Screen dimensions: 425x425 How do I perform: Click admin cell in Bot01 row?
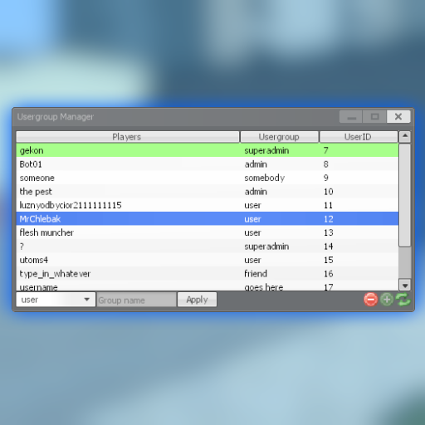point(256,164)
